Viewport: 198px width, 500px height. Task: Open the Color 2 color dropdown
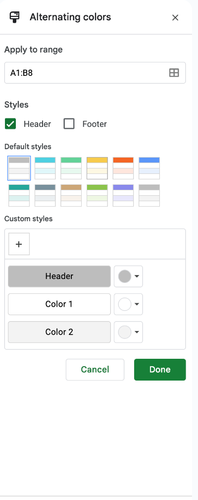(x=128, y=332)
